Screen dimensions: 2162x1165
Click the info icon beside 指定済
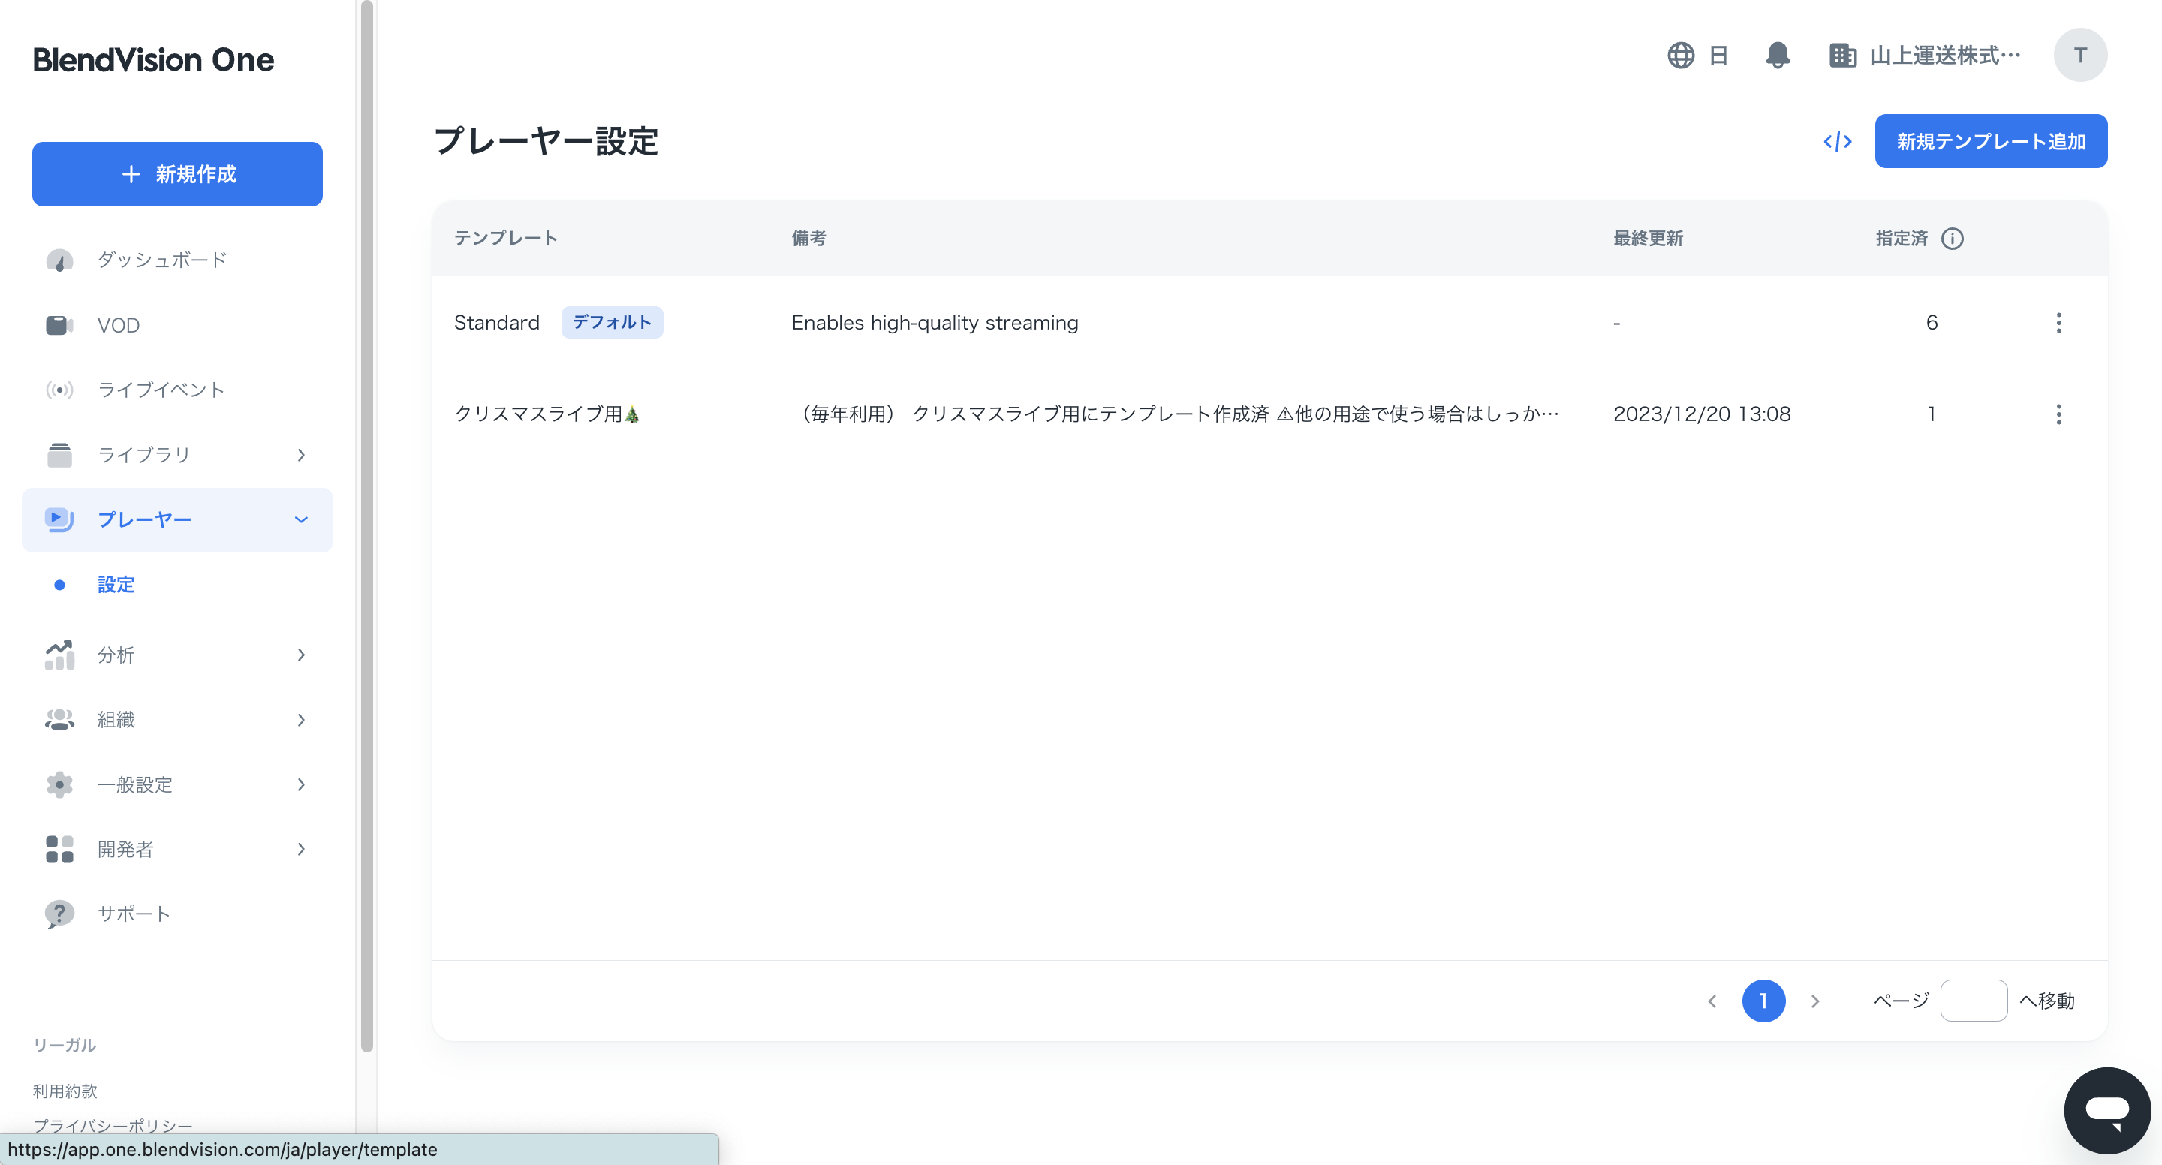click(x=1952, y=239)
